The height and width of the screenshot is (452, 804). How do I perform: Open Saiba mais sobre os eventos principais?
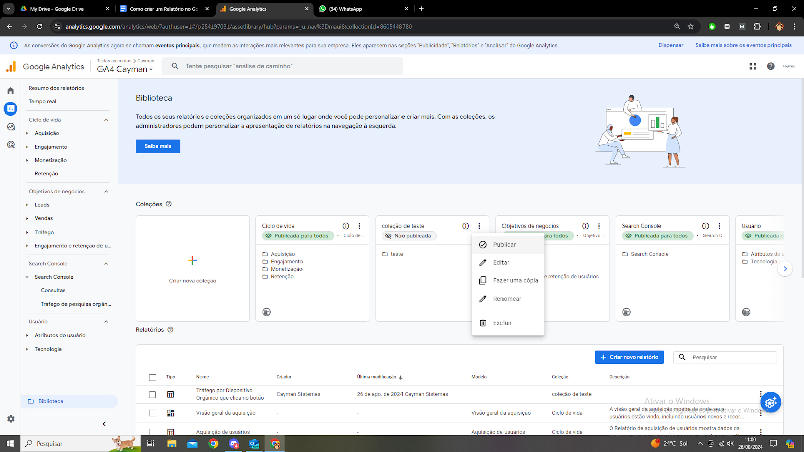(x=744, y=45)
